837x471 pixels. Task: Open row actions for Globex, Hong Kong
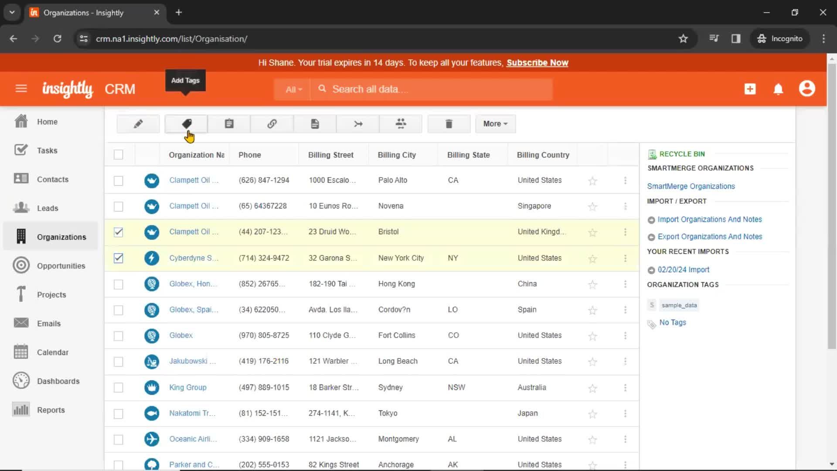(625, 284)
